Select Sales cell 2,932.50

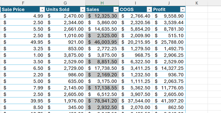pyautogui.click(x=102, y=107)
